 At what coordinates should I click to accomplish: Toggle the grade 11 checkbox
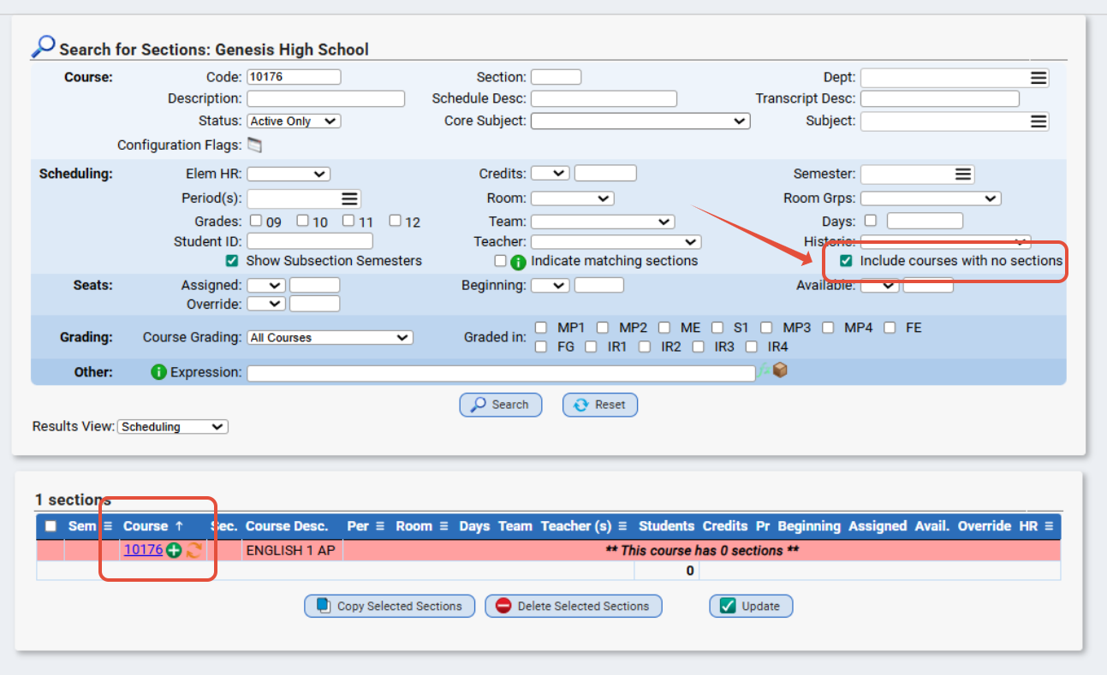click(348, 221)
